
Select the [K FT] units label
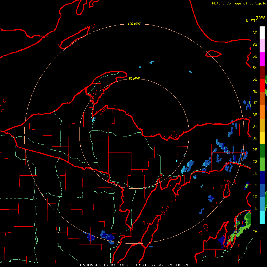251,20
